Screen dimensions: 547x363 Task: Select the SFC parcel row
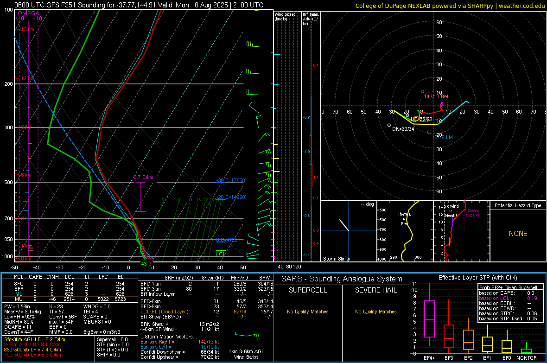[x=69, y=284]
